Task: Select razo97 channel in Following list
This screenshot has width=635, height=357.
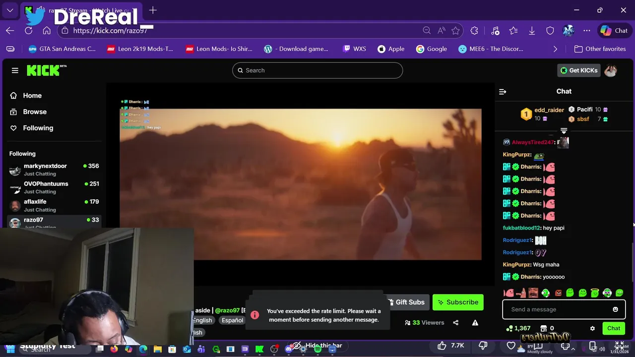Action: 55,222
